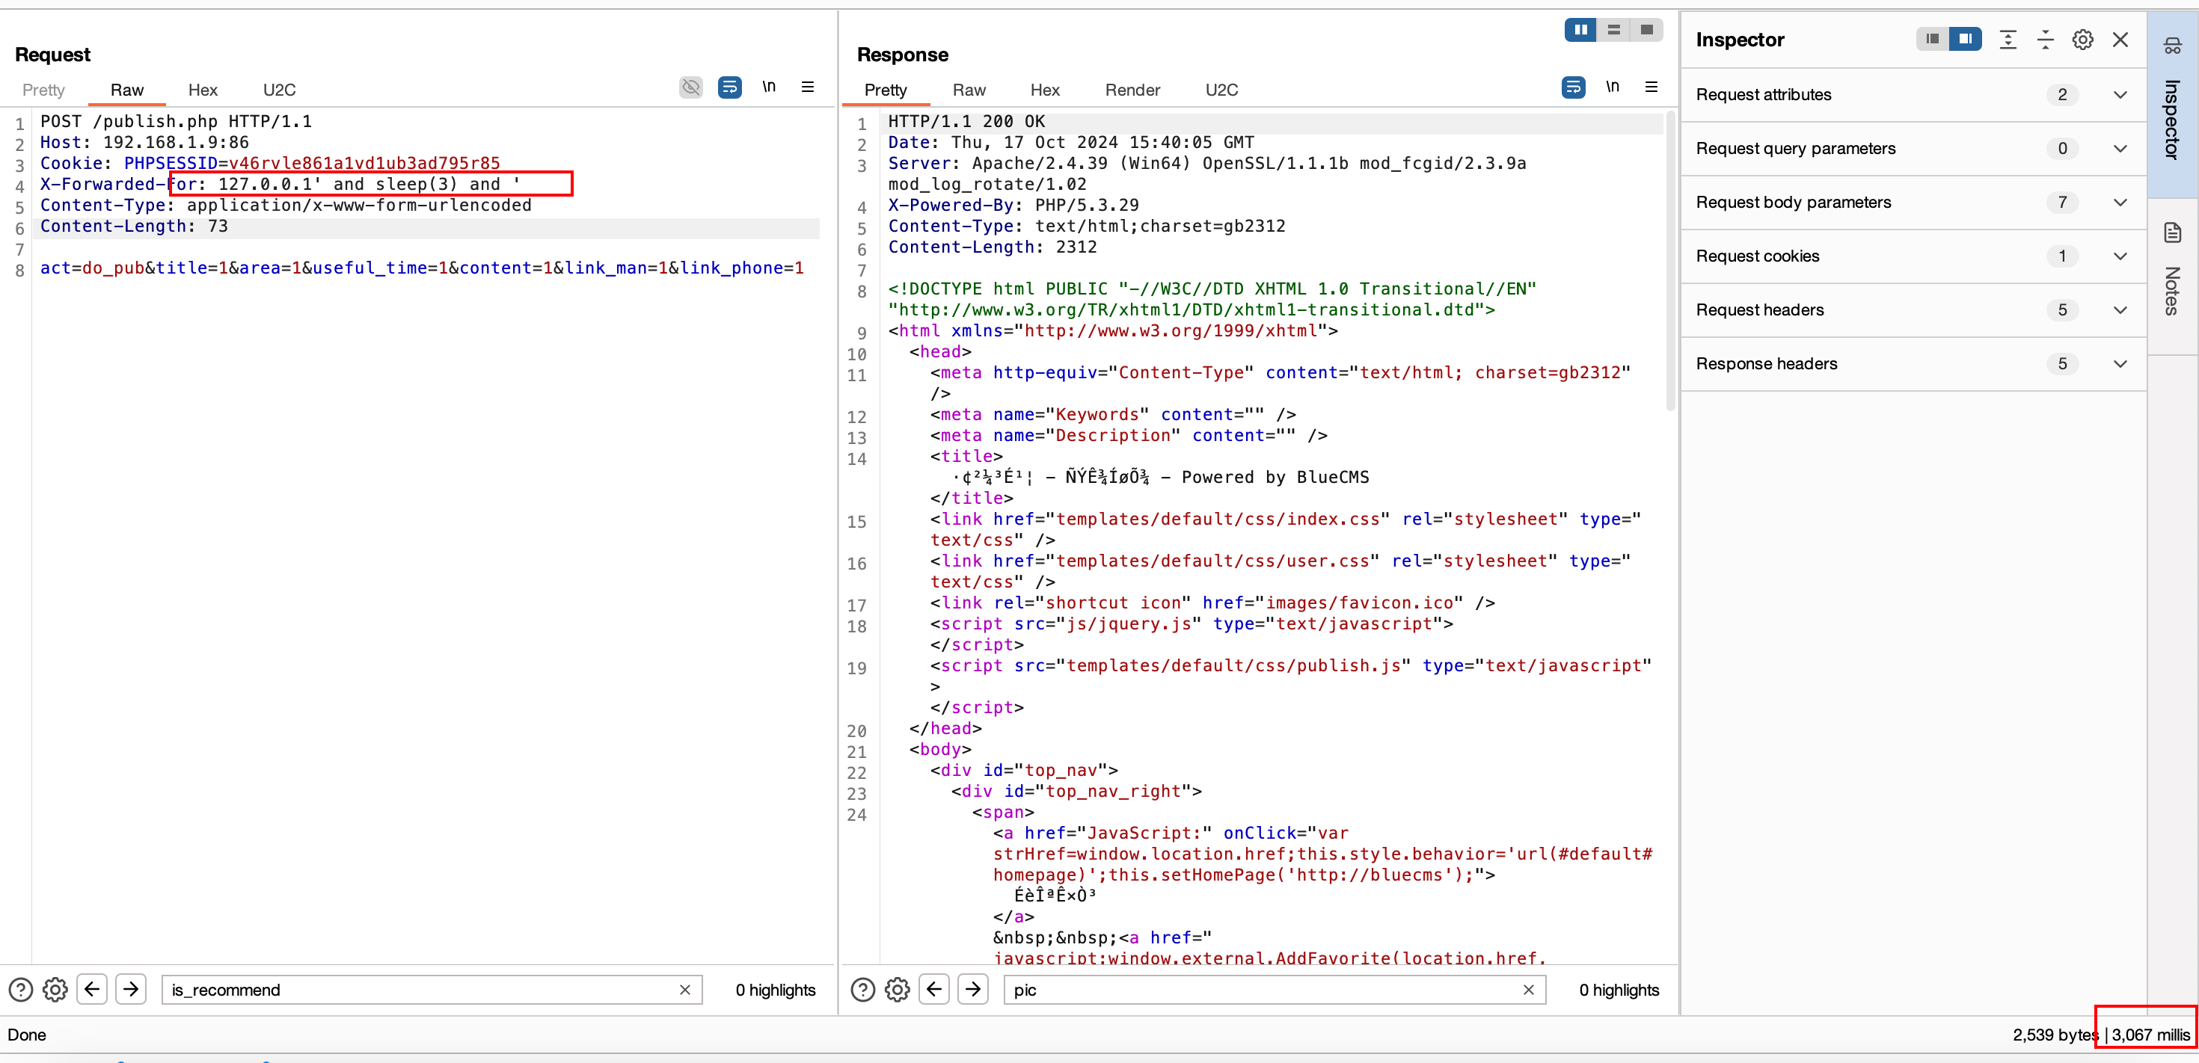Click the POST /publish.php request line
The height and width of the screenshot is (1063, 2199).
pyautogui.click(x=176, y=121)
